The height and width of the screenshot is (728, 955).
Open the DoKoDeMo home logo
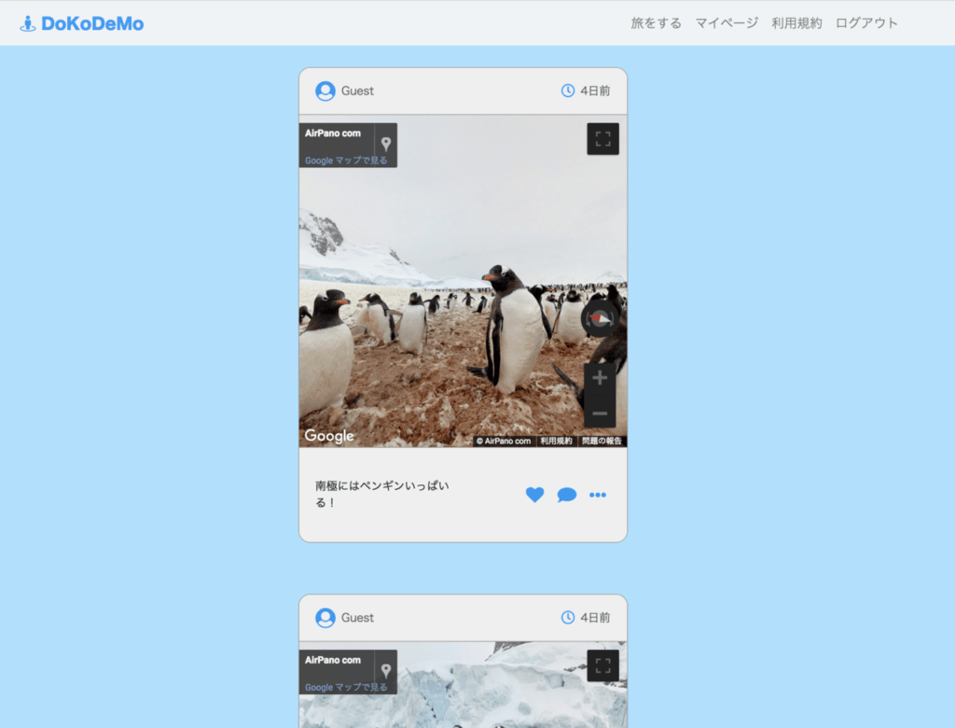pos(82,23)
